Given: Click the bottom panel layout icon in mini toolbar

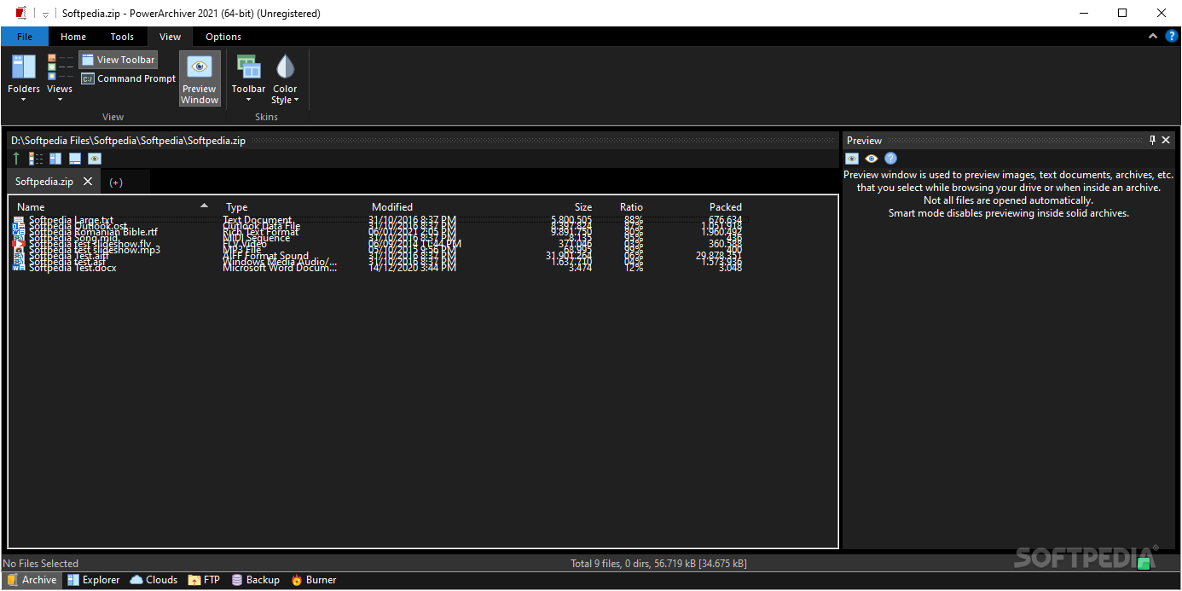Looking at the screenshot, I should coord(75,159).
